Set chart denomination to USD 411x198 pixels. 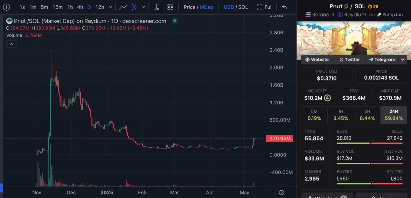click(x=229, y=7)
